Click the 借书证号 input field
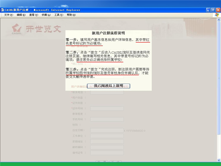 click(107, 153)
